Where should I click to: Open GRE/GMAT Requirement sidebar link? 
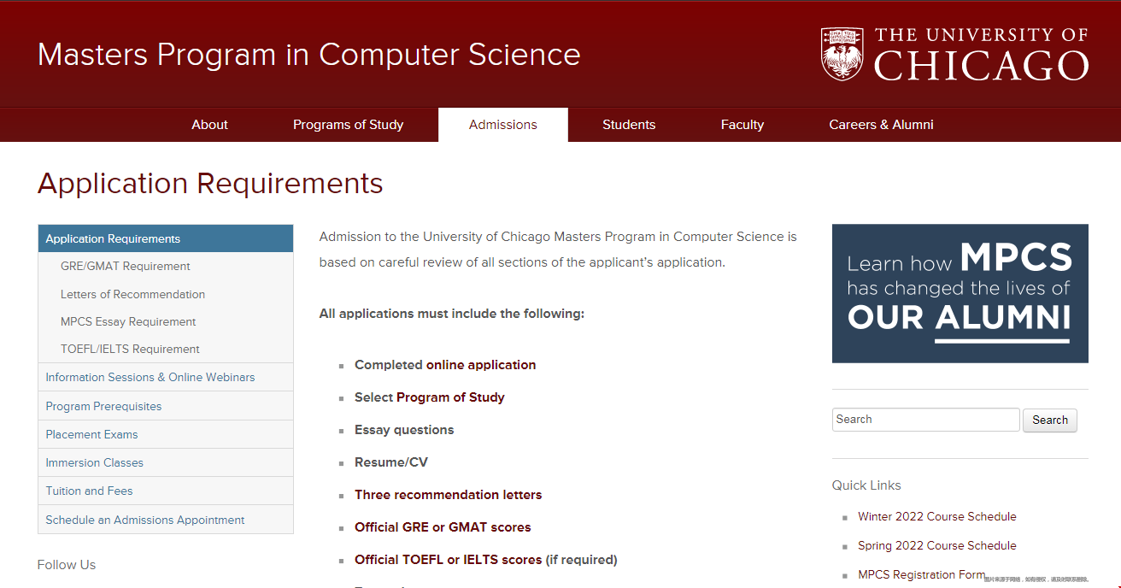click(x=126, y=267)
